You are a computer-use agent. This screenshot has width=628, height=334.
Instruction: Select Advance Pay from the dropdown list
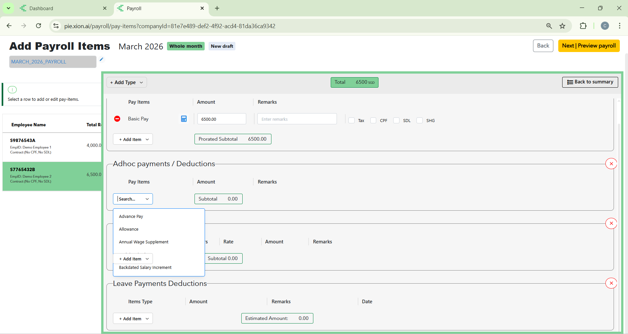131,217
